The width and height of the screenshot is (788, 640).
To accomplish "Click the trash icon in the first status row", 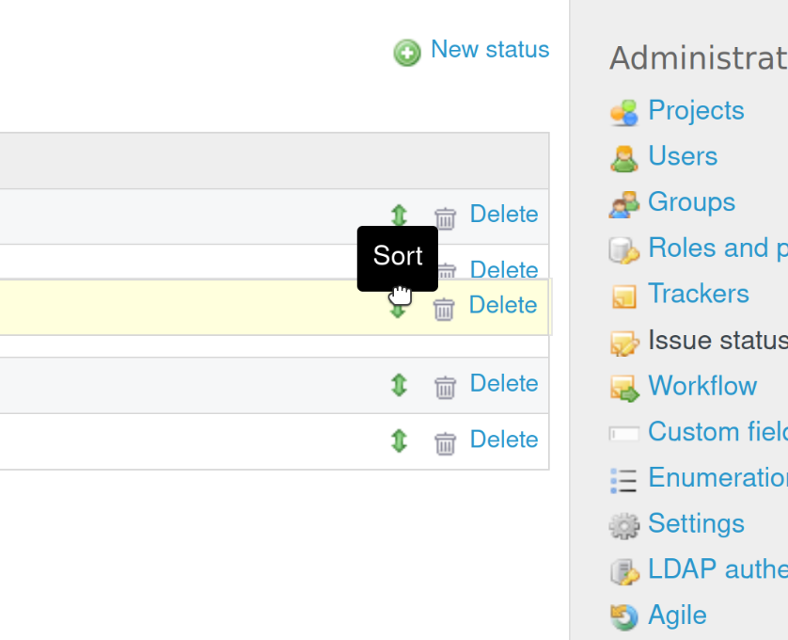I will click(445, 216).
